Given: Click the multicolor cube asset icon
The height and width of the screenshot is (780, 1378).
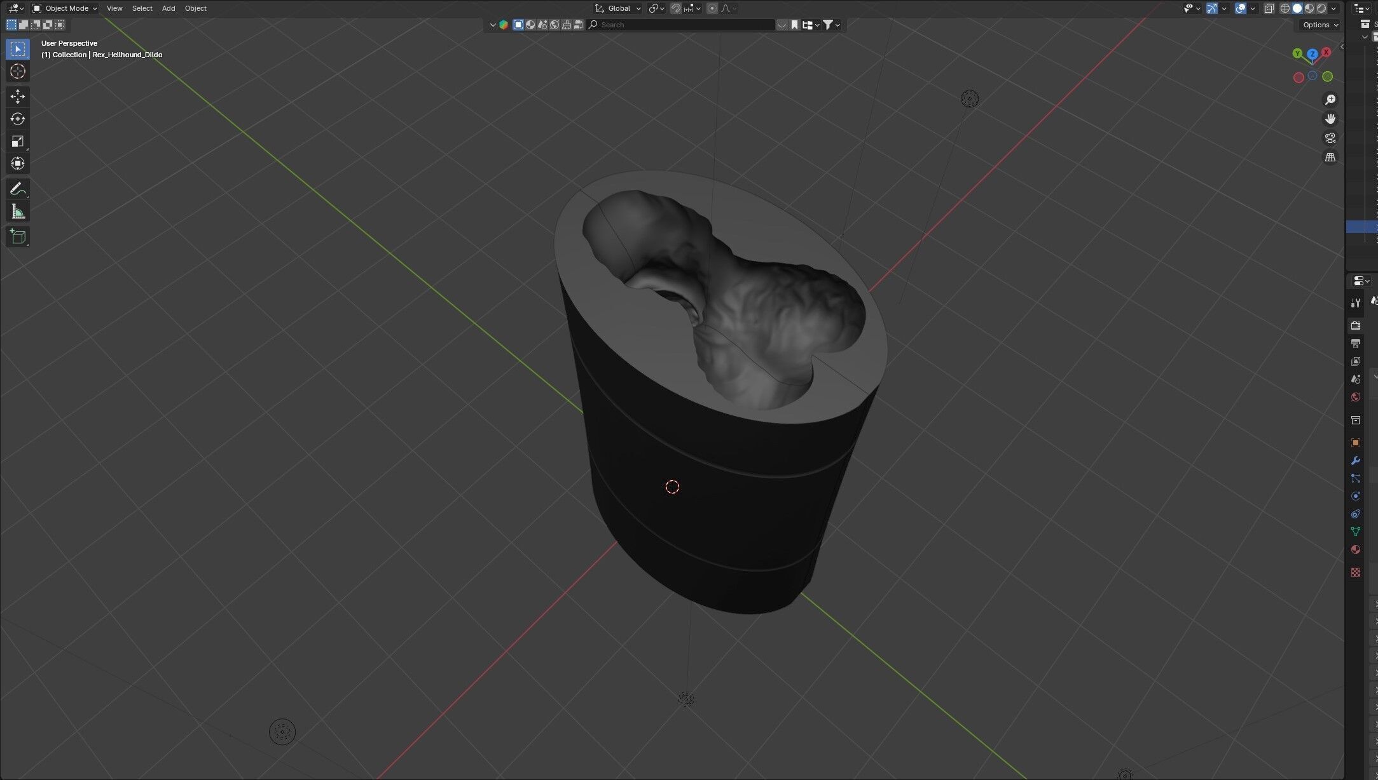Looking at the screenshot, I should click(x=504, y=25).
